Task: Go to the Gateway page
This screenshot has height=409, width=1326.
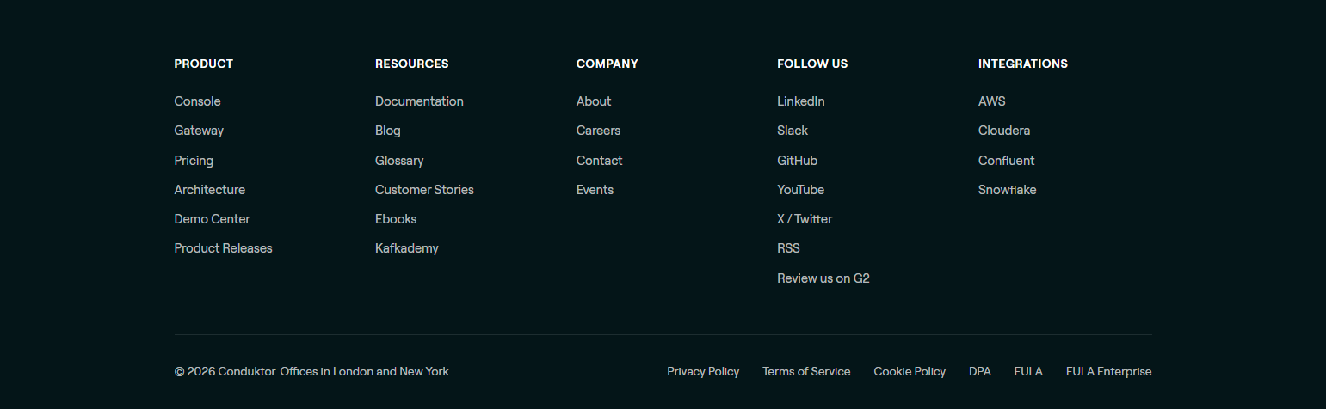Action: point(199,131)
